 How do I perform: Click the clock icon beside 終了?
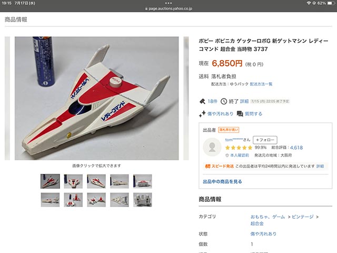coord(224,101)
